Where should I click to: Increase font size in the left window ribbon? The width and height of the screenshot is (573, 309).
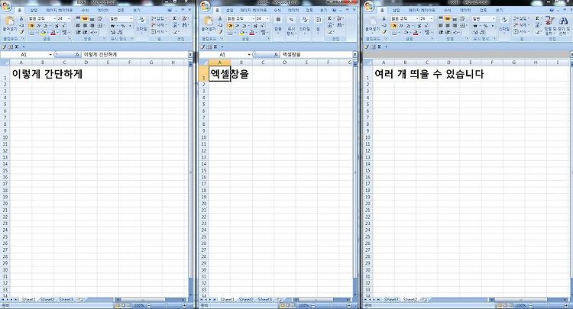(57, 25)
